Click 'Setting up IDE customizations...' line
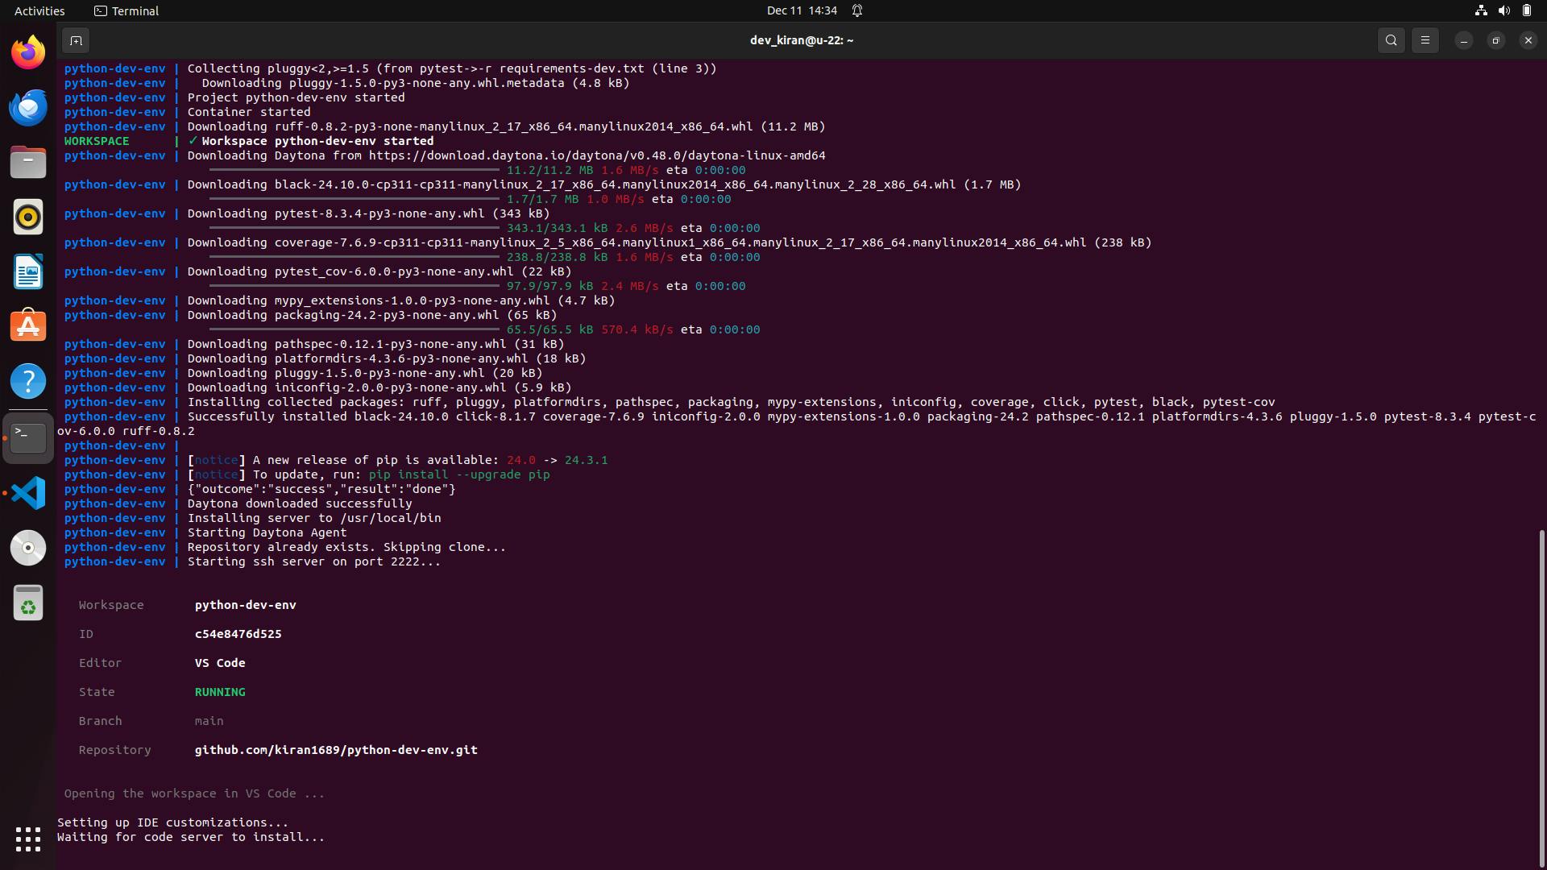This screenshot has width=1547, height=870. click(x=172, y=822)
